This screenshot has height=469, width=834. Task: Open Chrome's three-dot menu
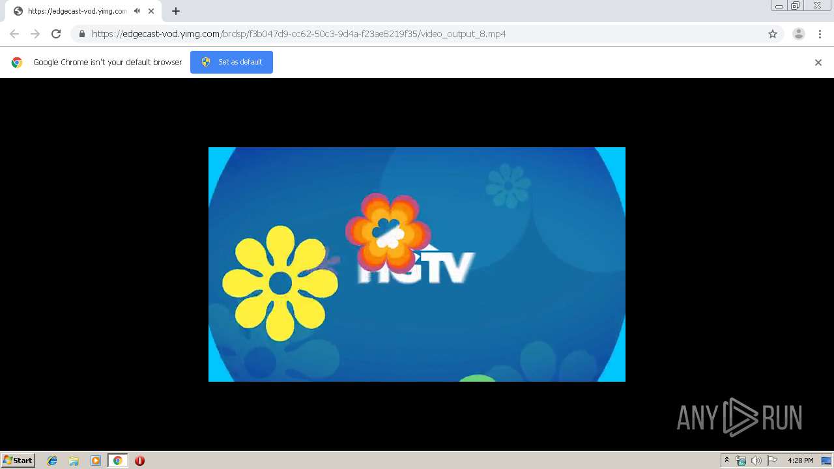click(x=820, y=34)
